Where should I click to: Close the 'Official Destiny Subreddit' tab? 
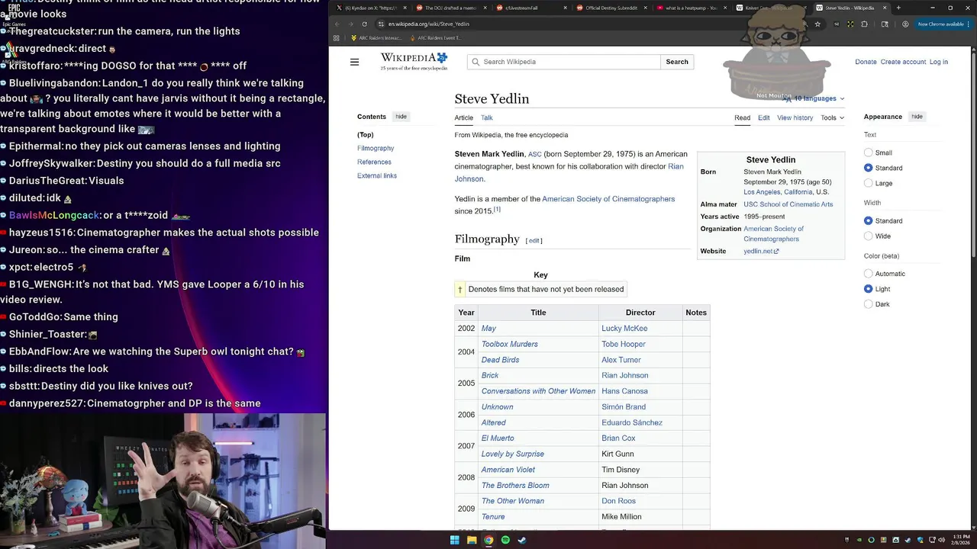pos(646,8)
